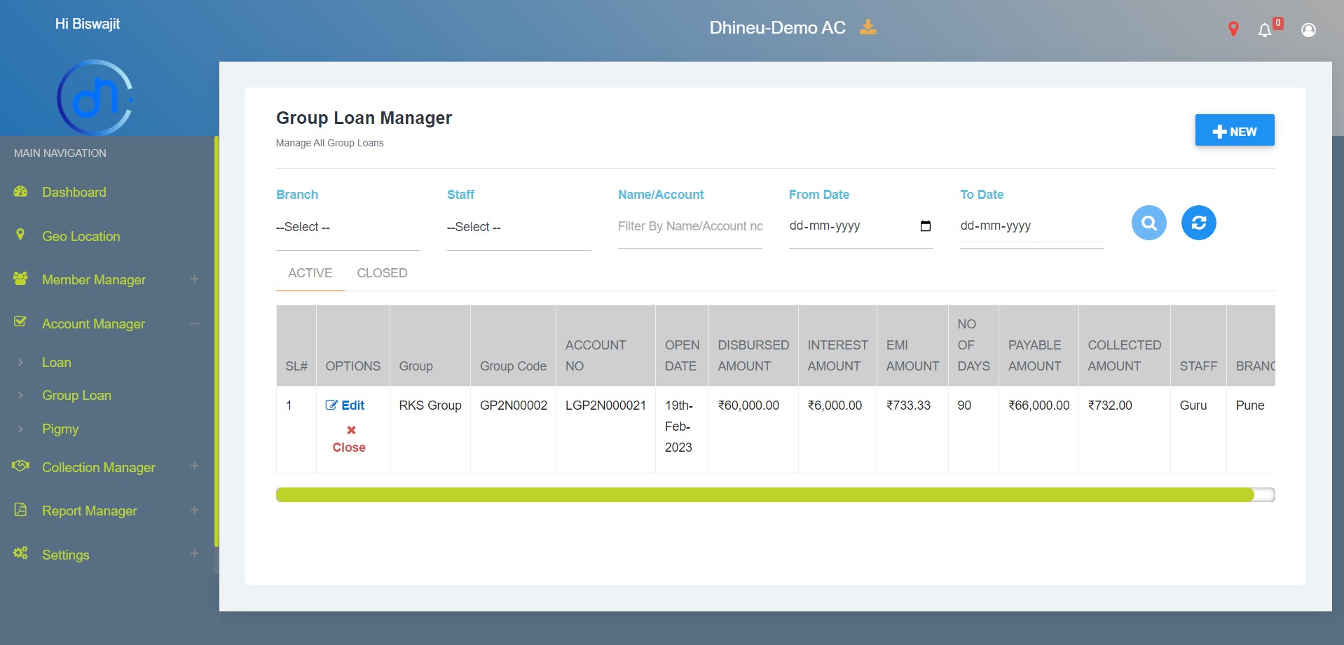Open Geo Location menu item
The width and height of the screenshot is (1344, 645).
(81, 236)
